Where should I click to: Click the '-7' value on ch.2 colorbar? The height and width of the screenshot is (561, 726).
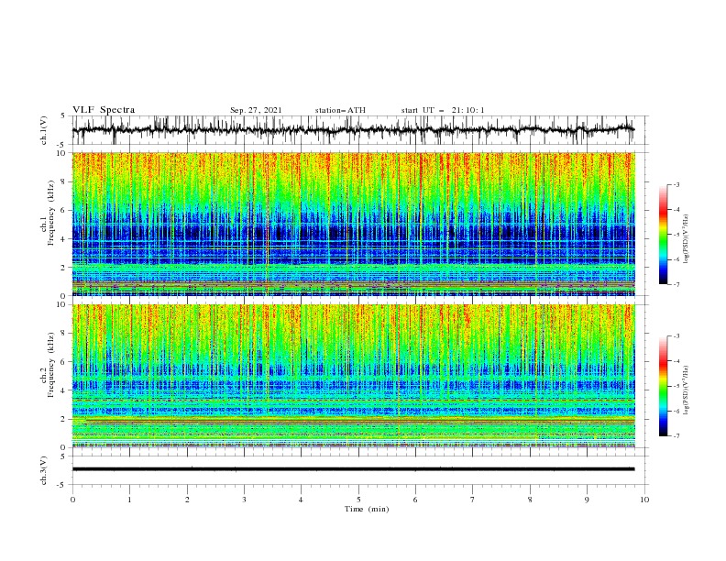point(676,436)
